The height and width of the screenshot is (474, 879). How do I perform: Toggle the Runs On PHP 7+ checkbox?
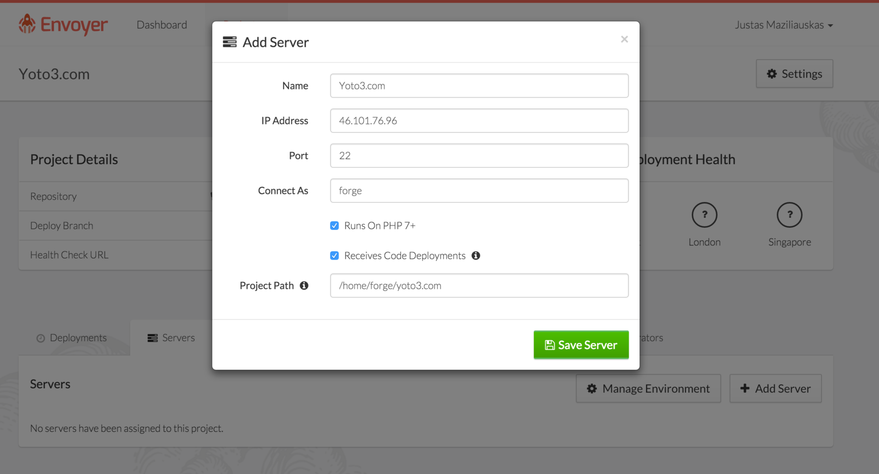point(334,225)
